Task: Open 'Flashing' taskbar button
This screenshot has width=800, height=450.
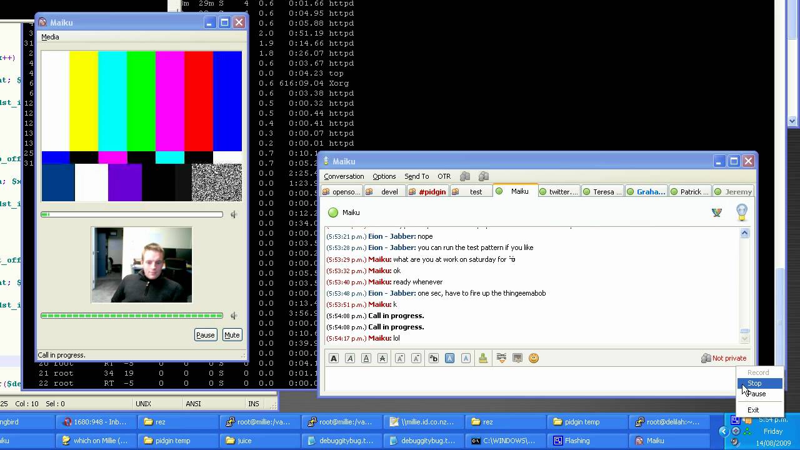Action: 587,441
